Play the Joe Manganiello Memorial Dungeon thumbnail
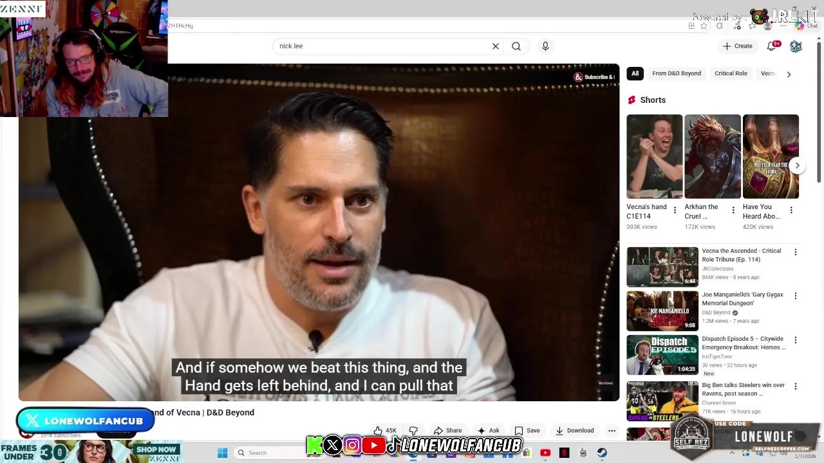 click(662, 311)
